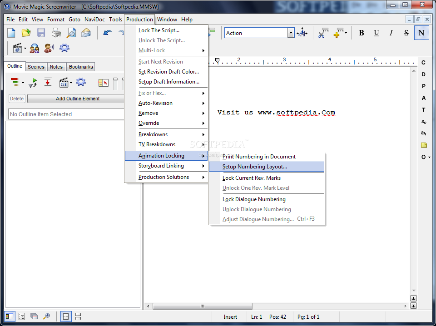Click the P element button on right sidebar

[x=423, y=86]
